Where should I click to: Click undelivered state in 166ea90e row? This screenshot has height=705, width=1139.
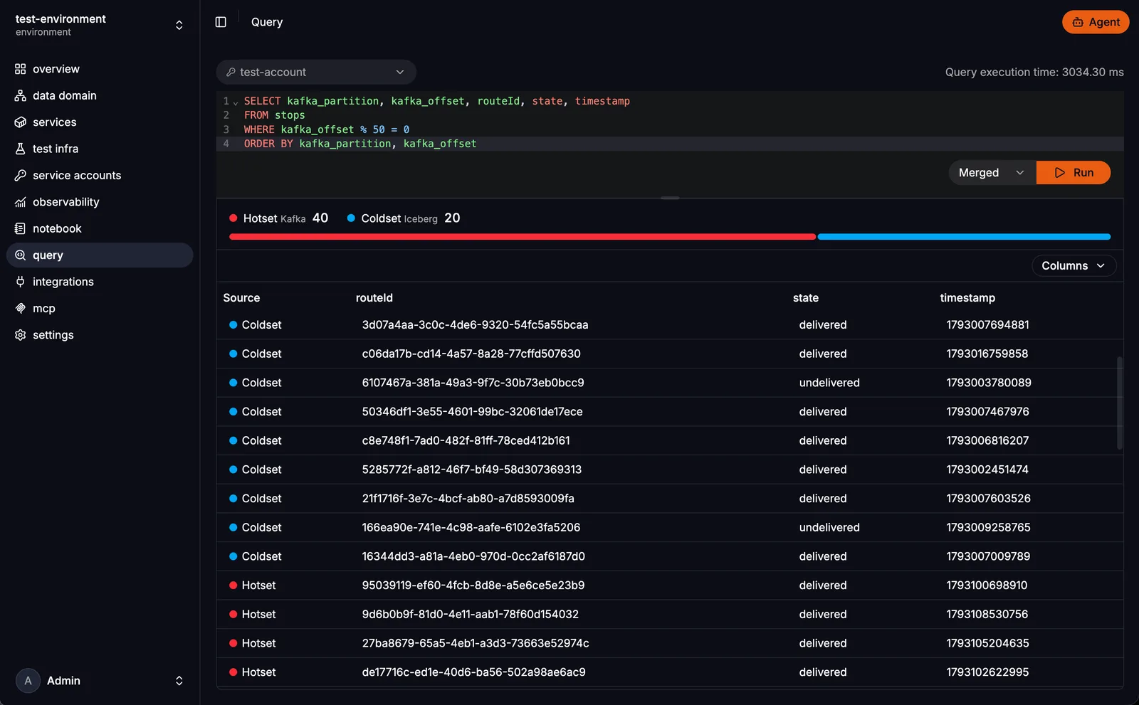pos(829,527)
